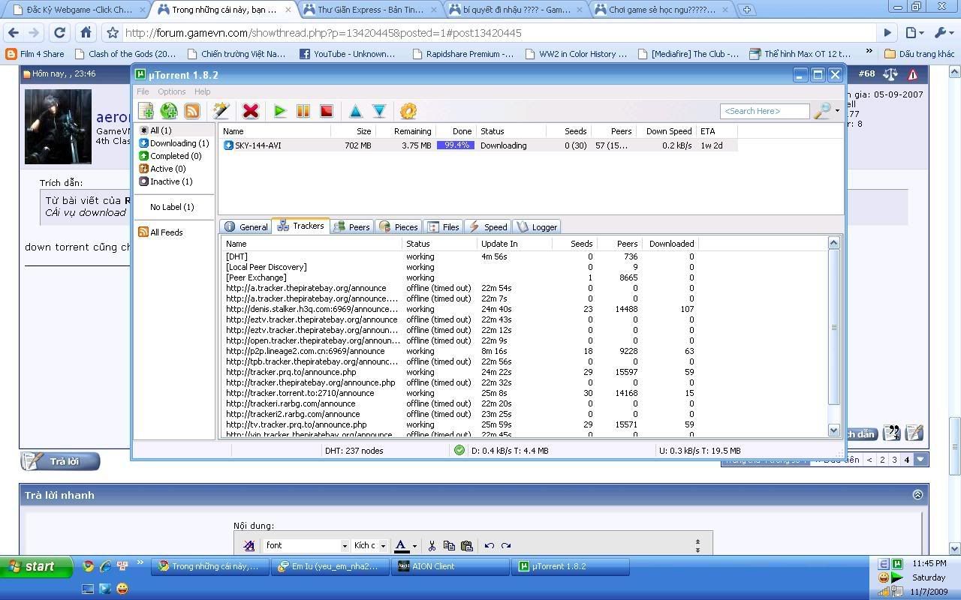Click Add Torrent icon in µTorrent toolbar
The height and width of the screenshot is (600, 961).
(146, 111)
